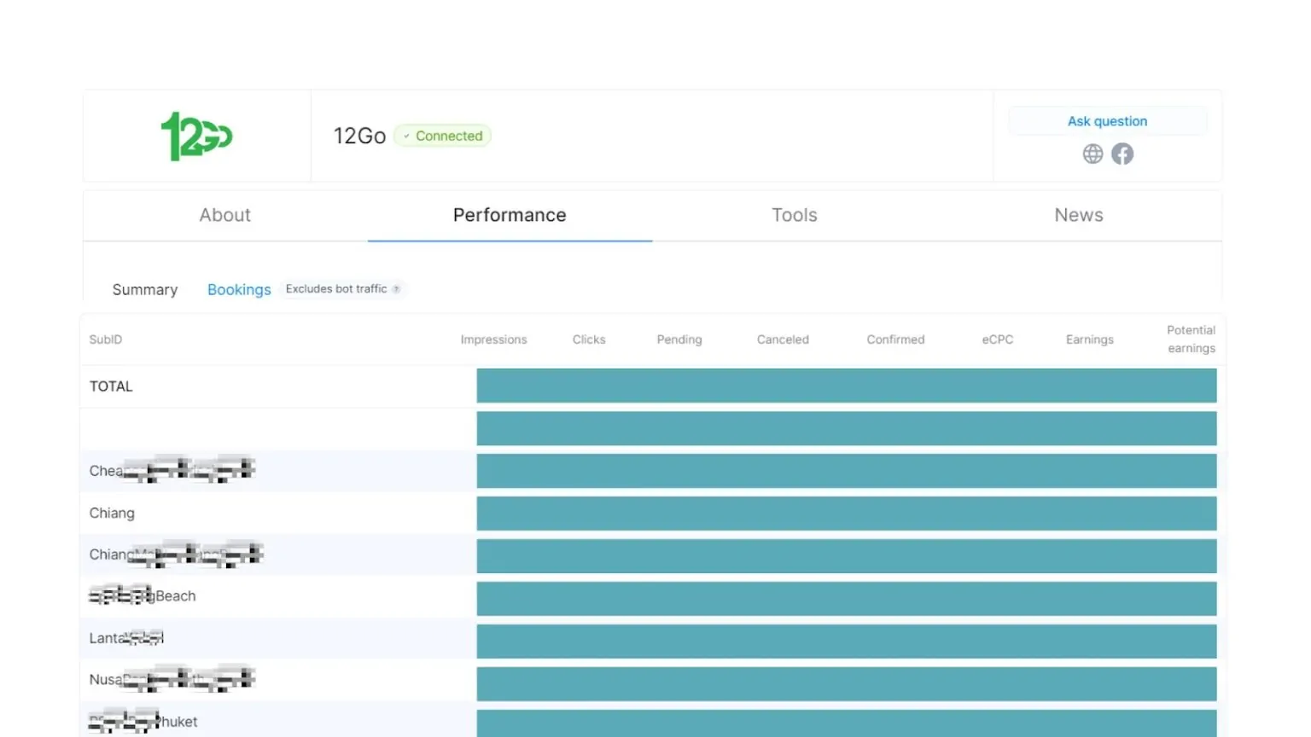Sort by the Potential earnings column
The height and width of the screenshot is (737, 1311).
tap(1191, 339)
